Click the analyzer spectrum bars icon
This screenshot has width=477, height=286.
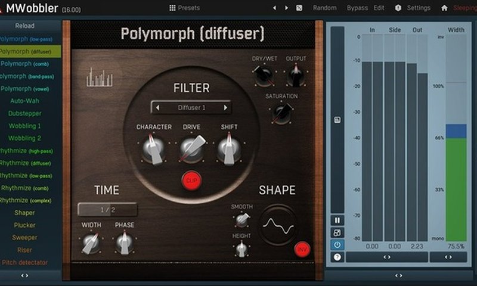pyautogui.click(x=100, y=78)
